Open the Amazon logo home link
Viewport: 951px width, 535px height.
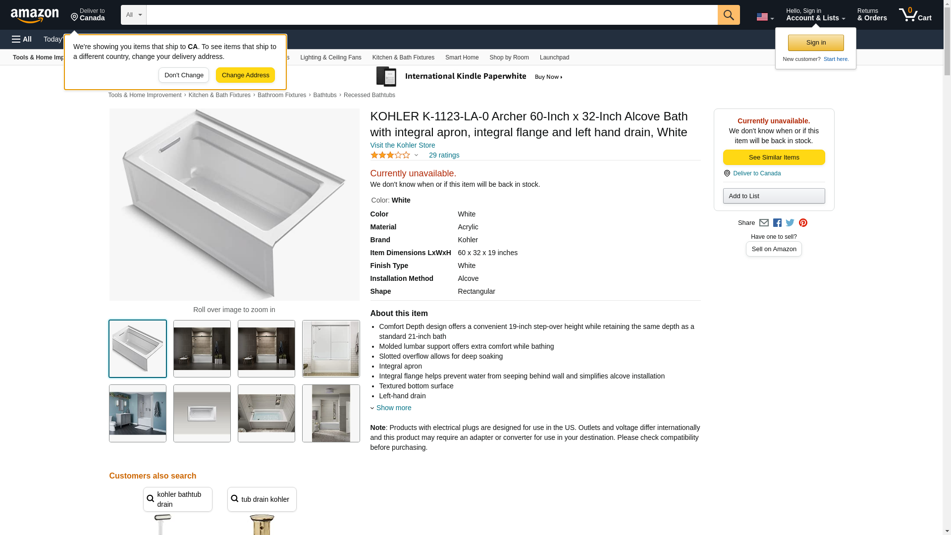pyautogui.click(x=35, y=16)
